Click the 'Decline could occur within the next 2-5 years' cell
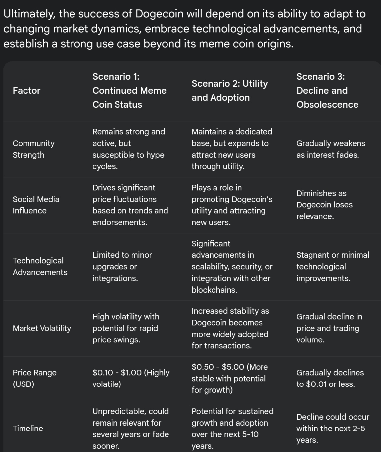 pos(333,428)
